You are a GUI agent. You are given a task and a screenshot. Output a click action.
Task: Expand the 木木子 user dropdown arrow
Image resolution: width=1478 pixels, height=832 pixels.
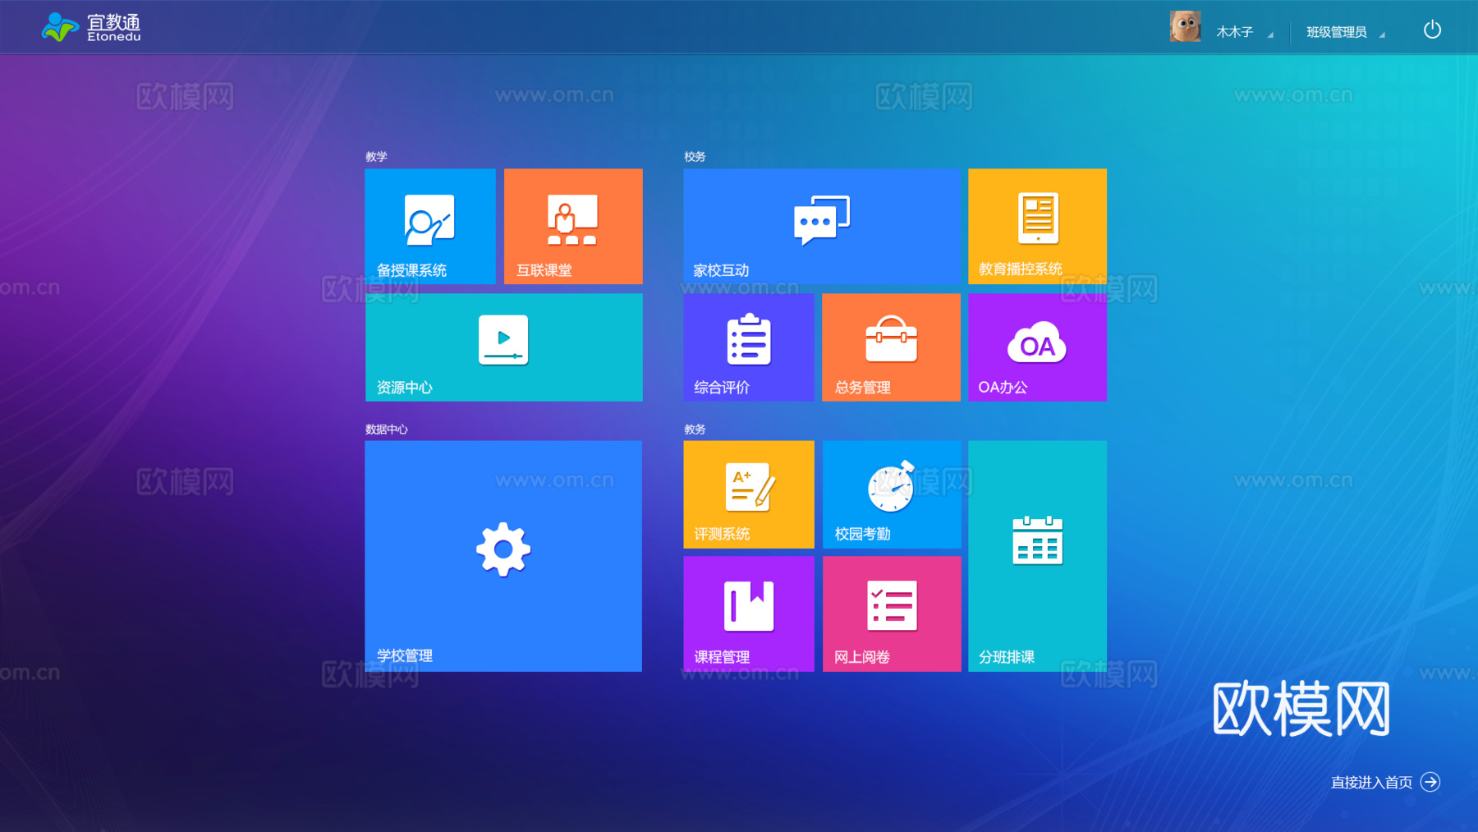click(x=1270, y=34)
